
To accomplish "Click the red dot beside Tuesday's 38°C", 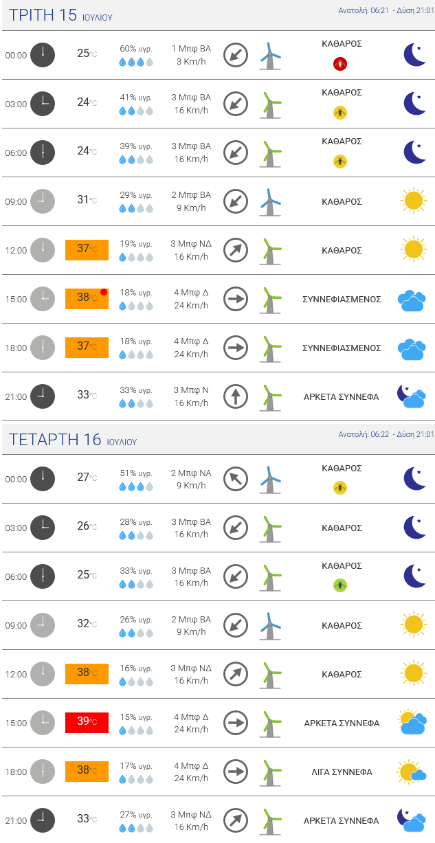I will coord(104,292).
